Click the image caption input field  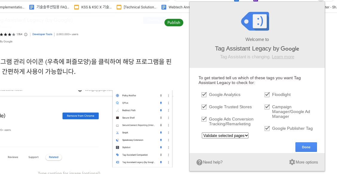(69, 173)
